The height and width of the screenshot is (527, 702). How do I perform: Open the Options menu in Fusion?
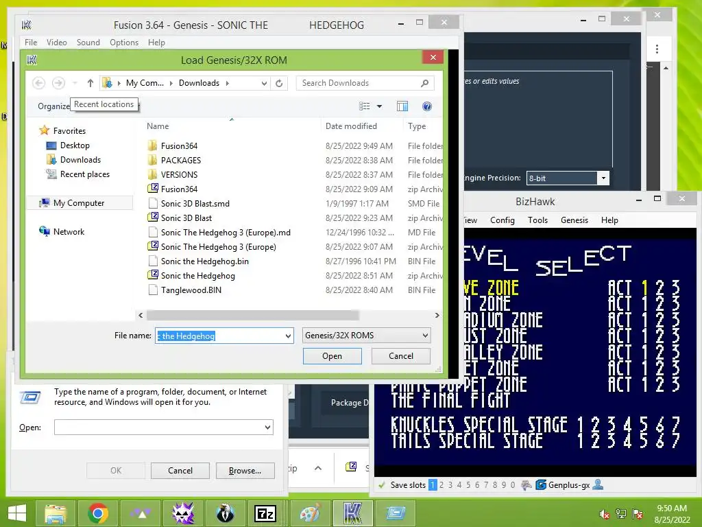coord(124,42)
